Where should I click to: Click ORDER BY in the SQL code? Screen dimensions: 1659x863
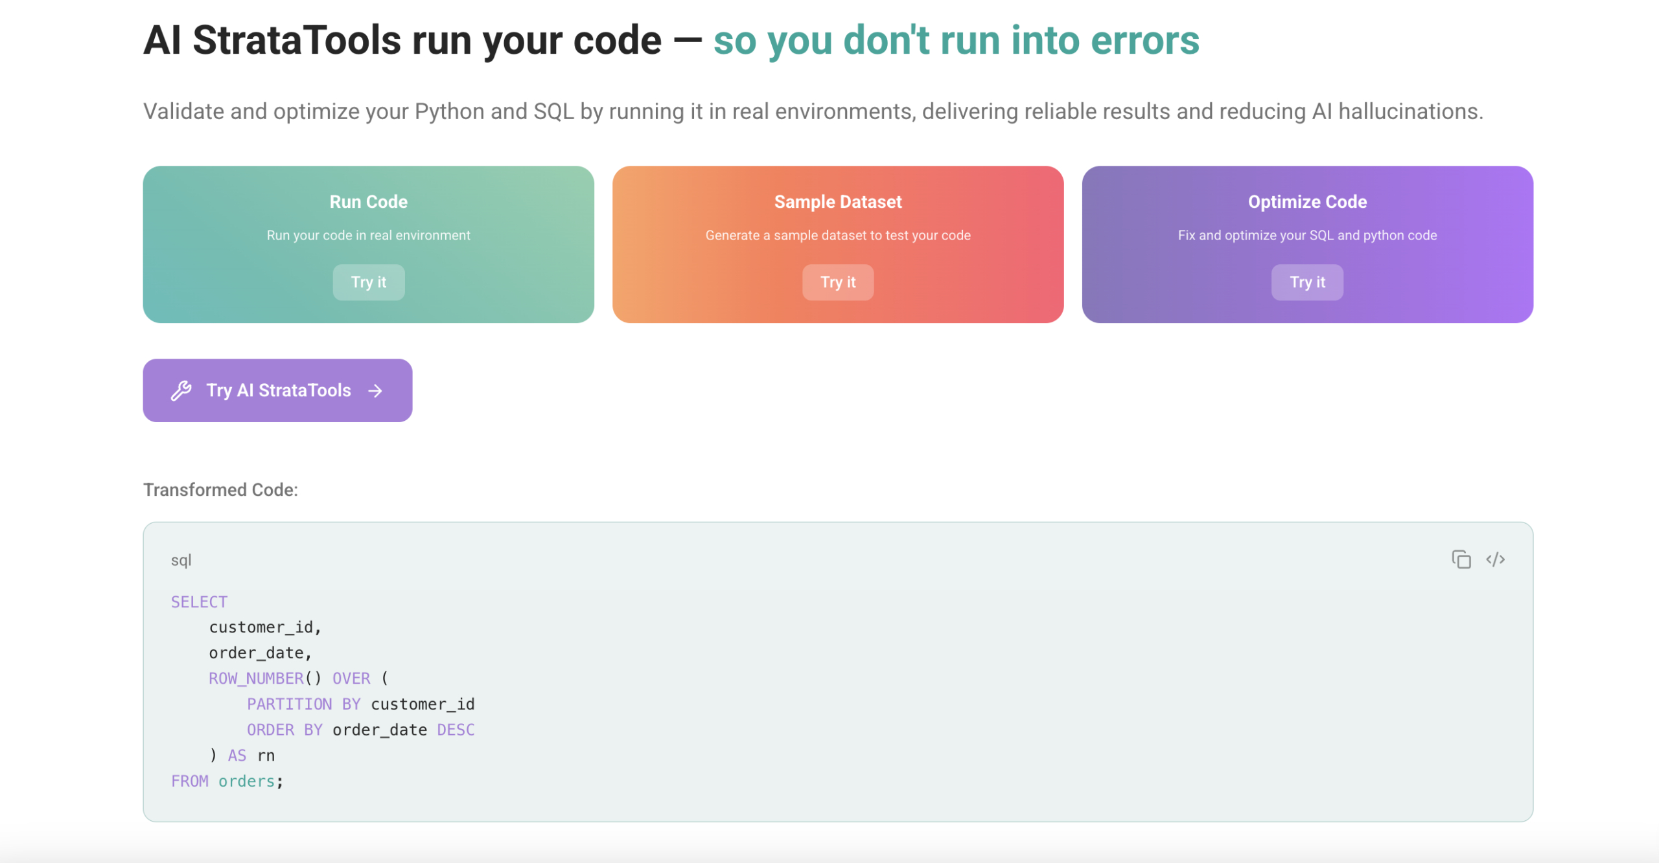[x=284, y=730]
